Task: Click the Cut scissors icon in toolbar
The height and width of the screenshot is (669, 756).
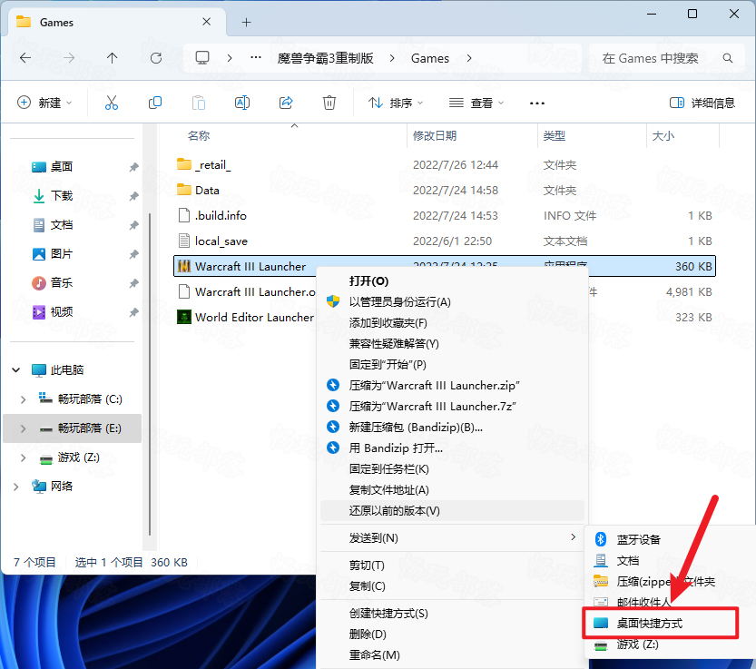Action: pyautogui.click(x=112, y=103)
